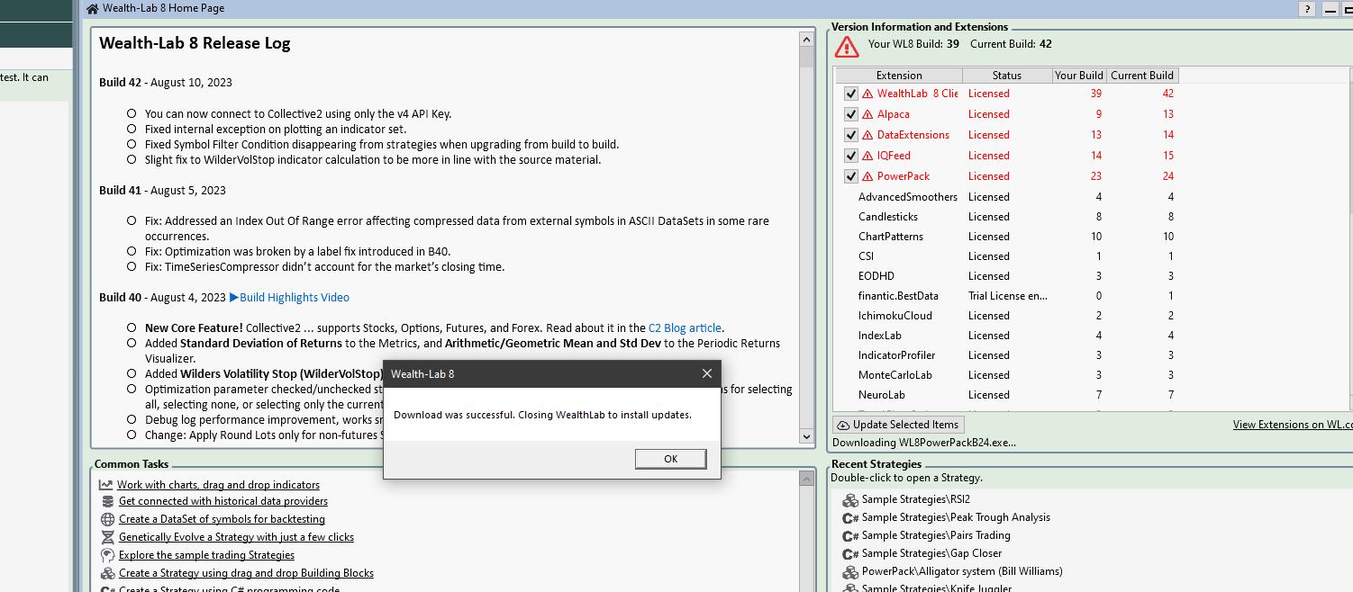Select the NeuroLab extension row
Screen dimensions: 1353x592
click(x=1005, y=395)
